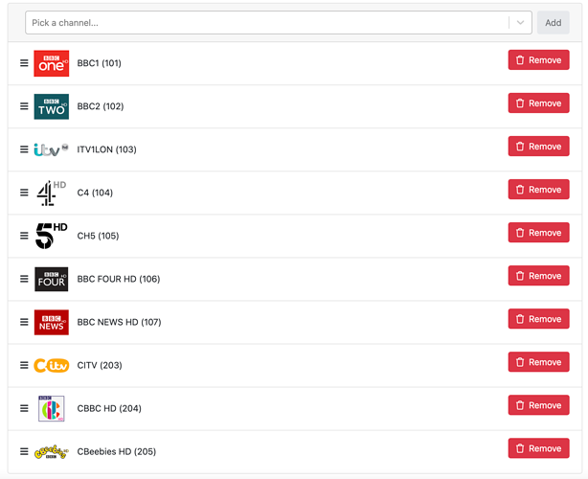Click the CBBC channel logo
588x479 pixels.
point(51,408)
